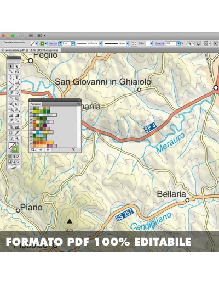Select the Rectangle tool
Image resolution: width=219 pixels, height=284 pixels.
[x=17, y=82]
